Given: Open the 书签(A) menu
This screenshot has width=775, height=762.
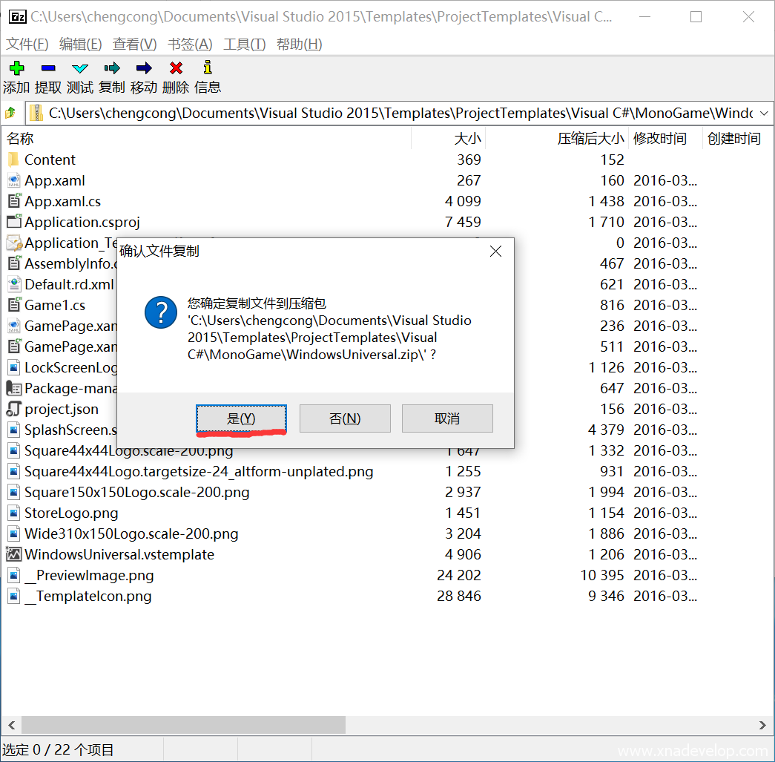Looking at the screenshot, I should pyautogui.click(x=190, y=45).
